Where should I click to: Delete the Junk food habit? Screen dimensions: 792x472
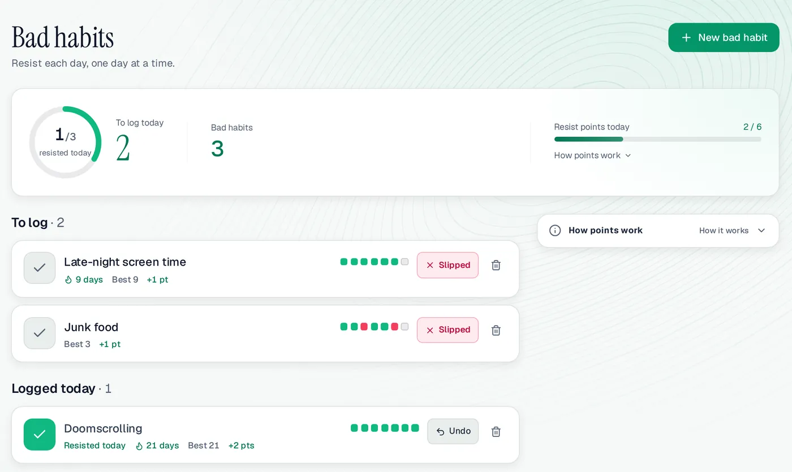(496, 330)
